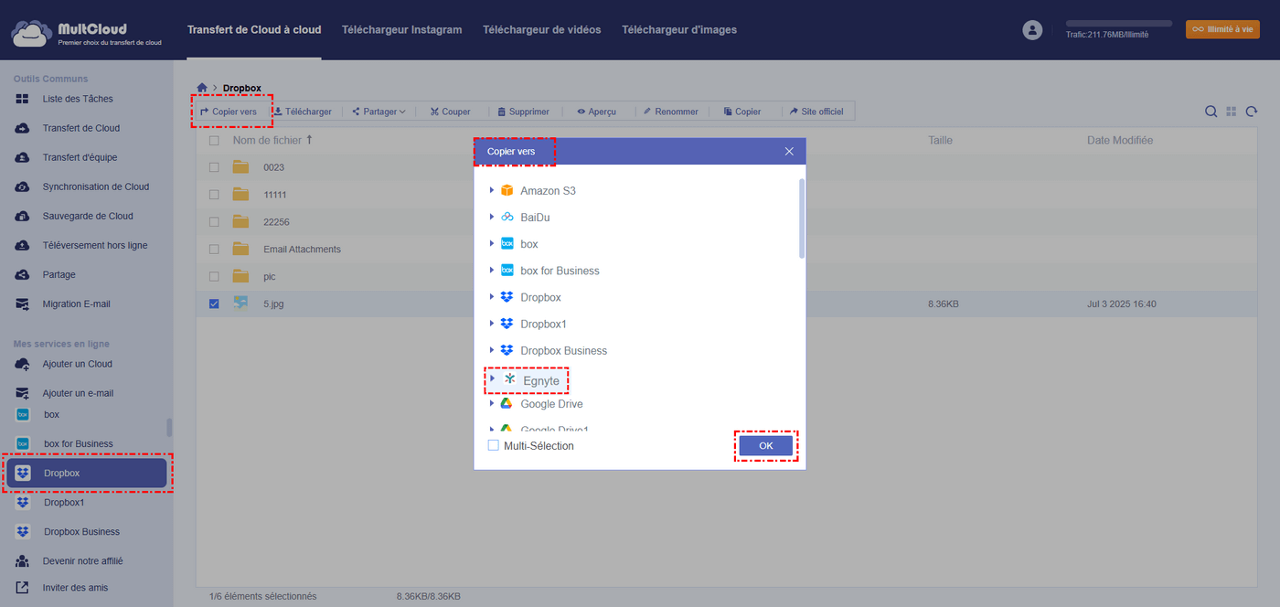
Task: Expand Dropbox Business node in dialog
Action: coord(492,349)
